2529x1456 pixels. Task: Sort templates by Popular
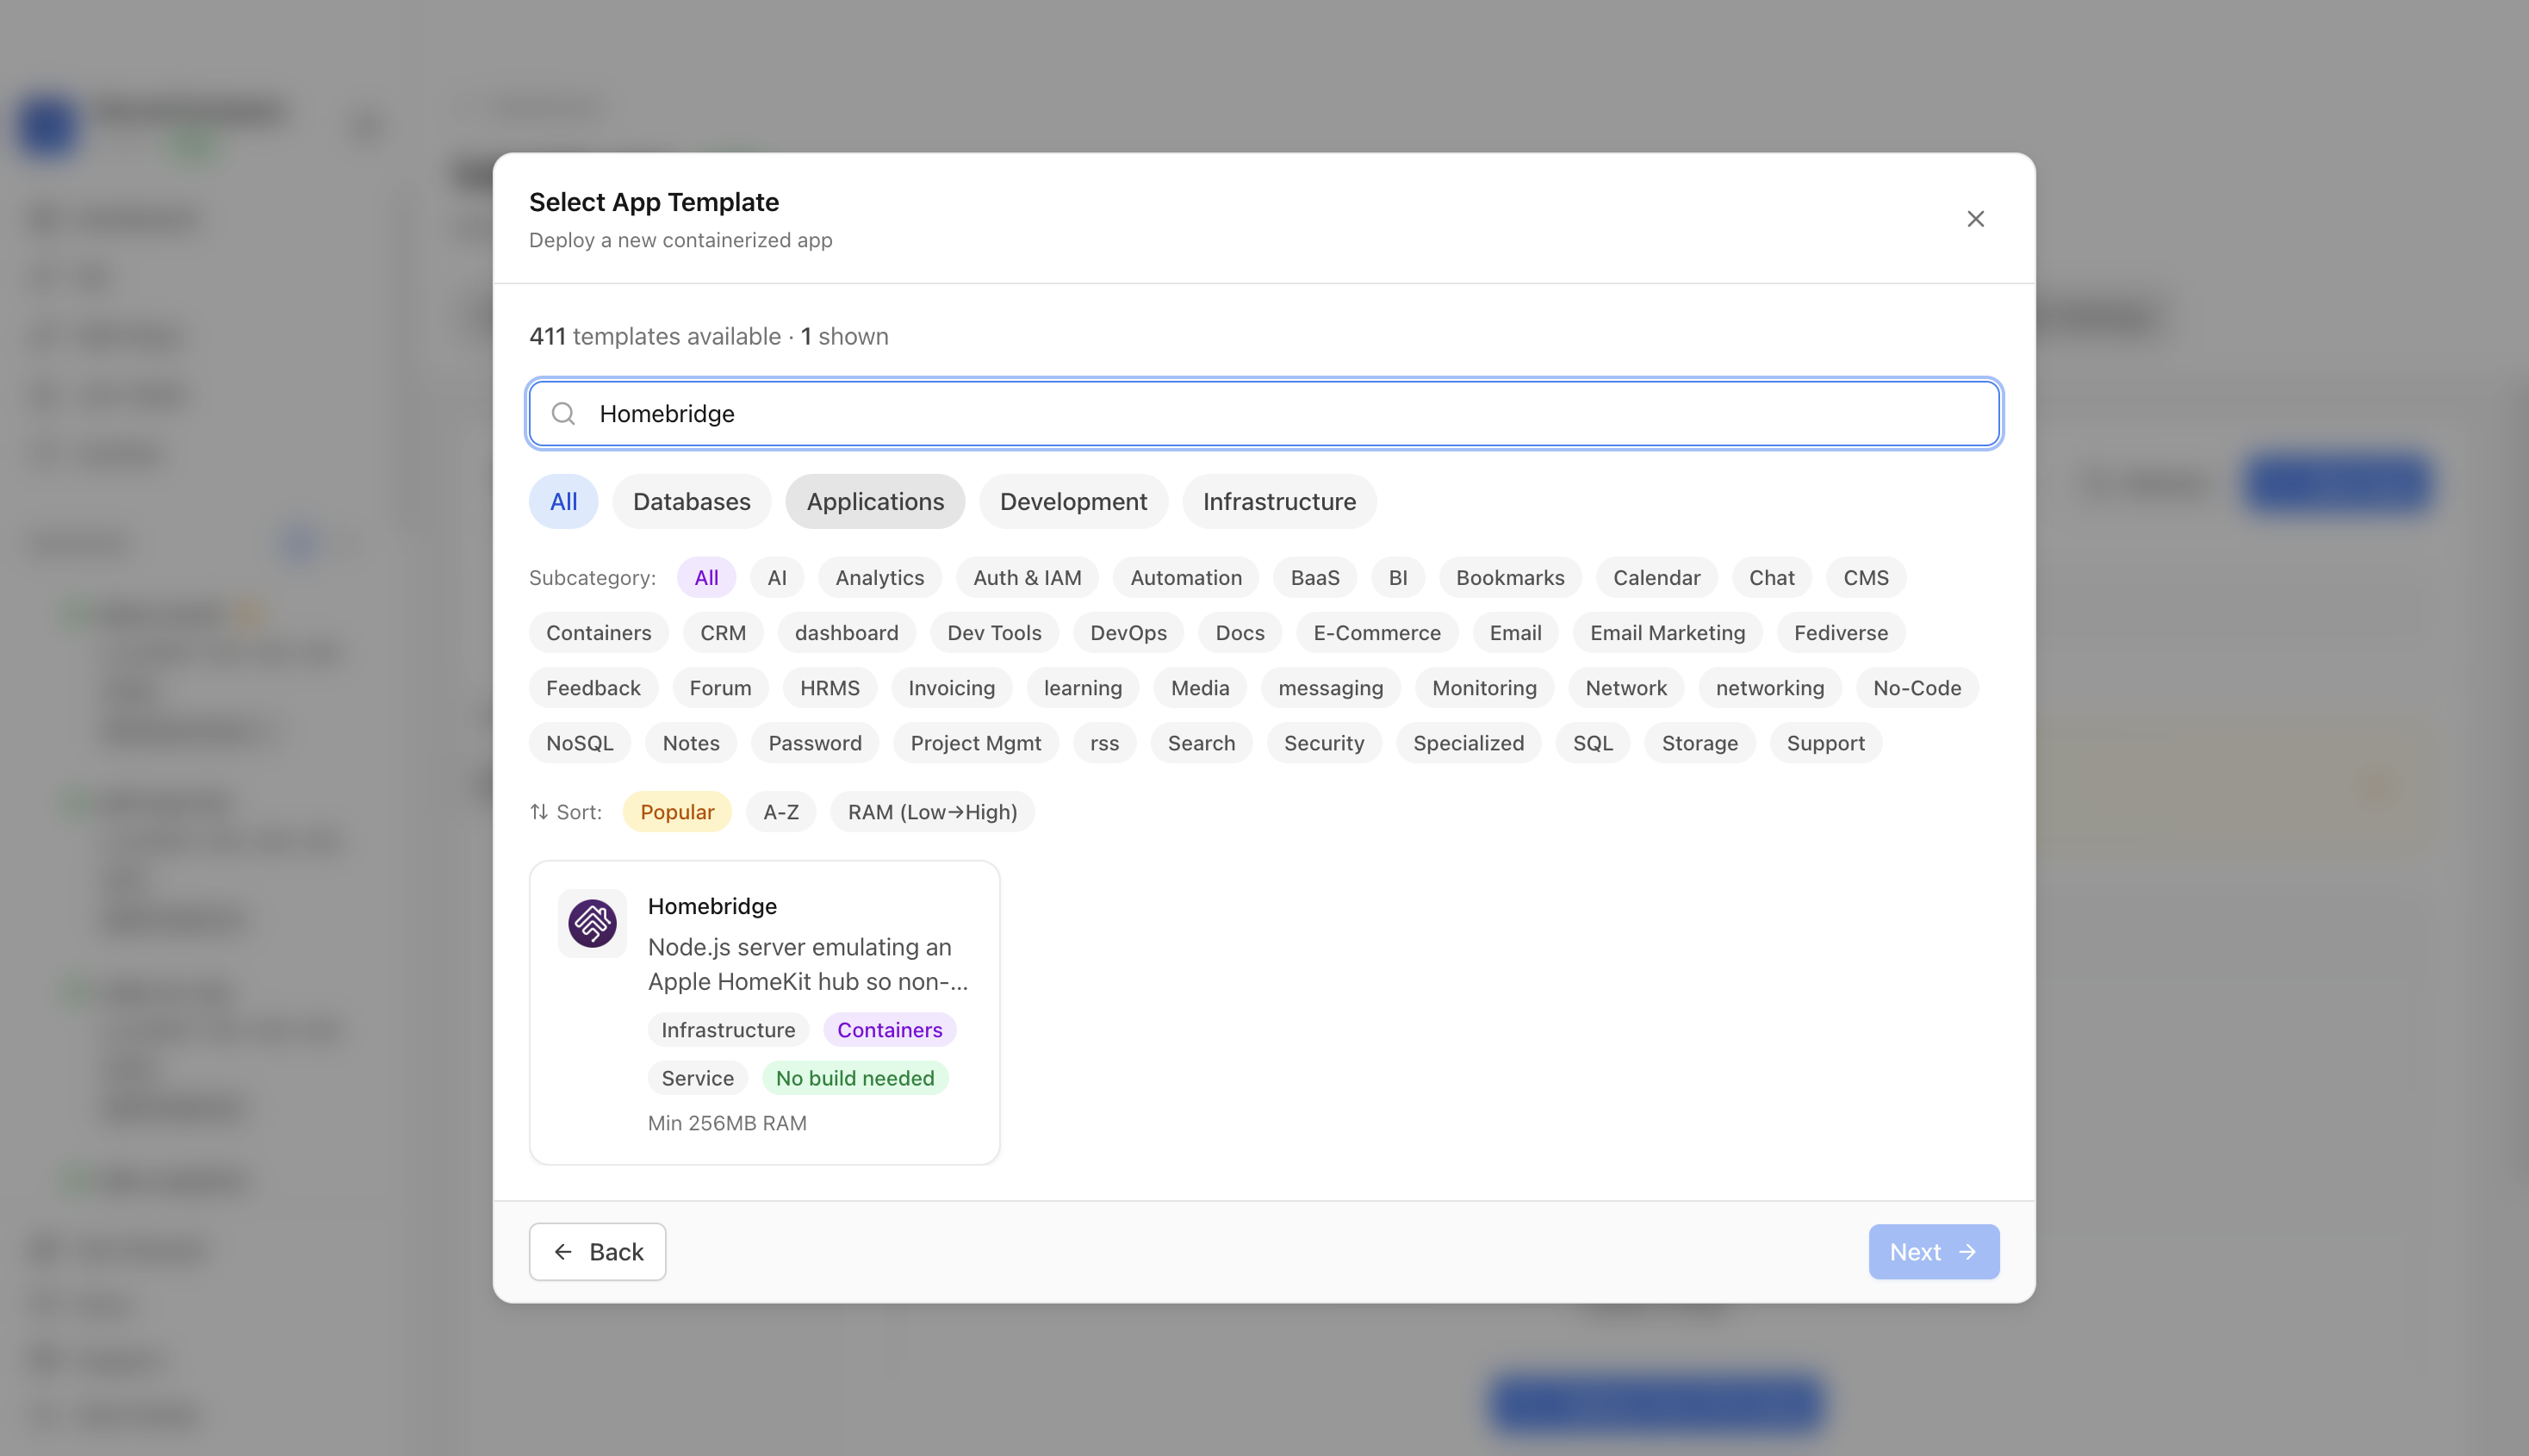pyautogui.click(x=677, y=811)
